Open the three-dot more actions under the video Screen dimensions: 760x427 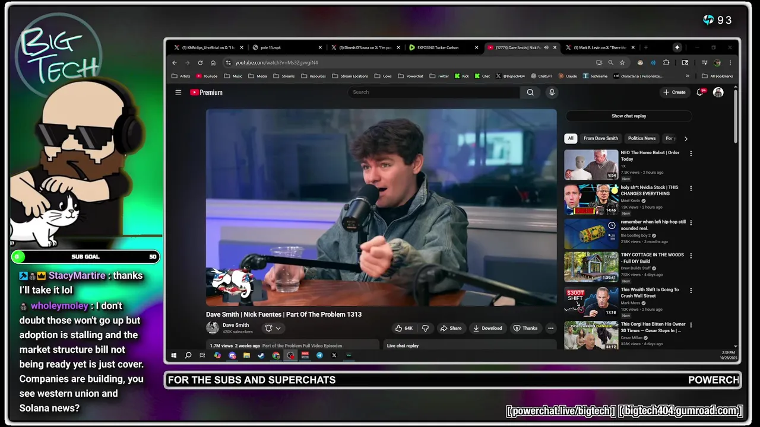550,328
